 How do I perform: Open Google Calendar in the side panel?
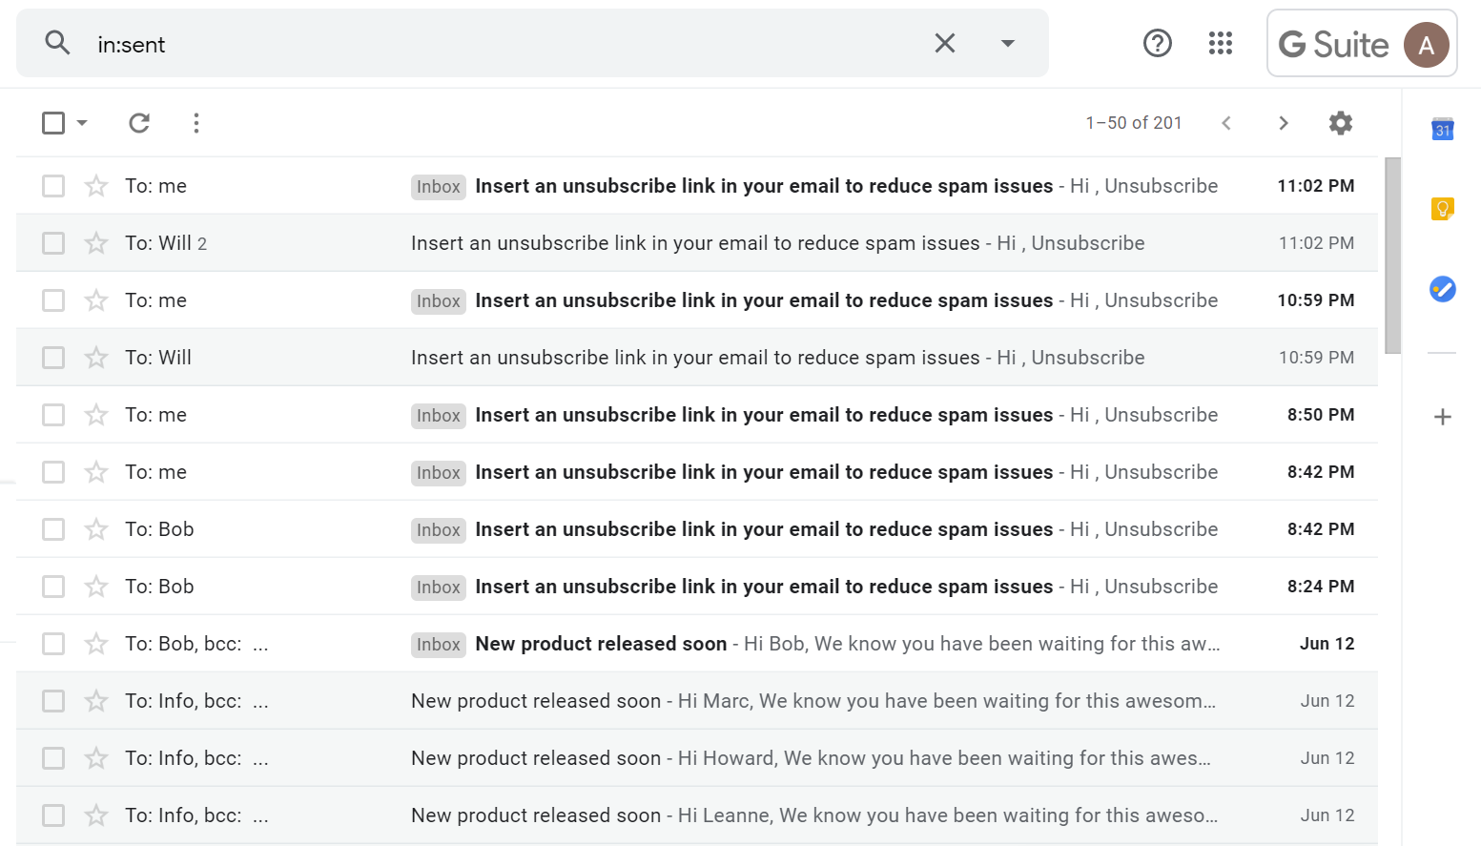(1442, 128)
